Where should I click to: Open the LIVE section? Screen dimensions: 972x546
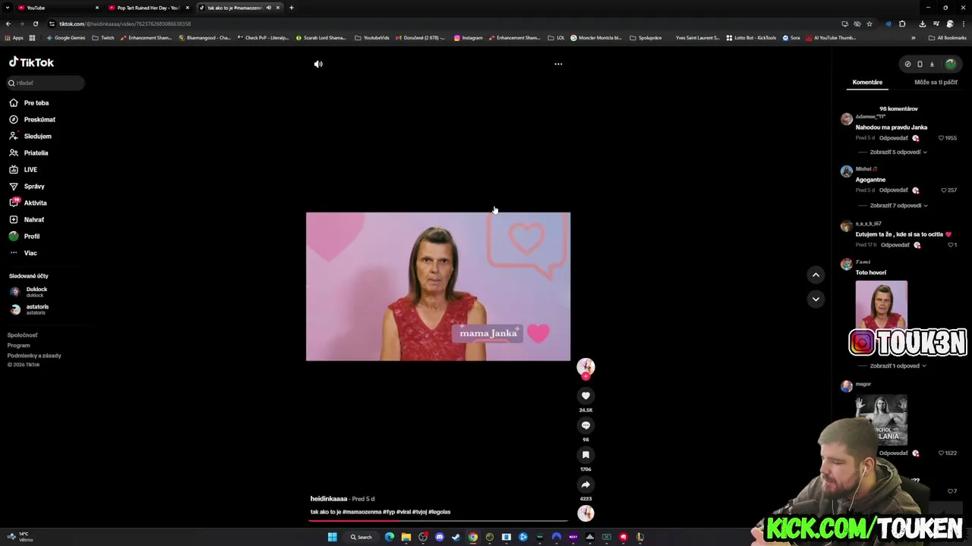pyautogui.click(x=30, y=170)
